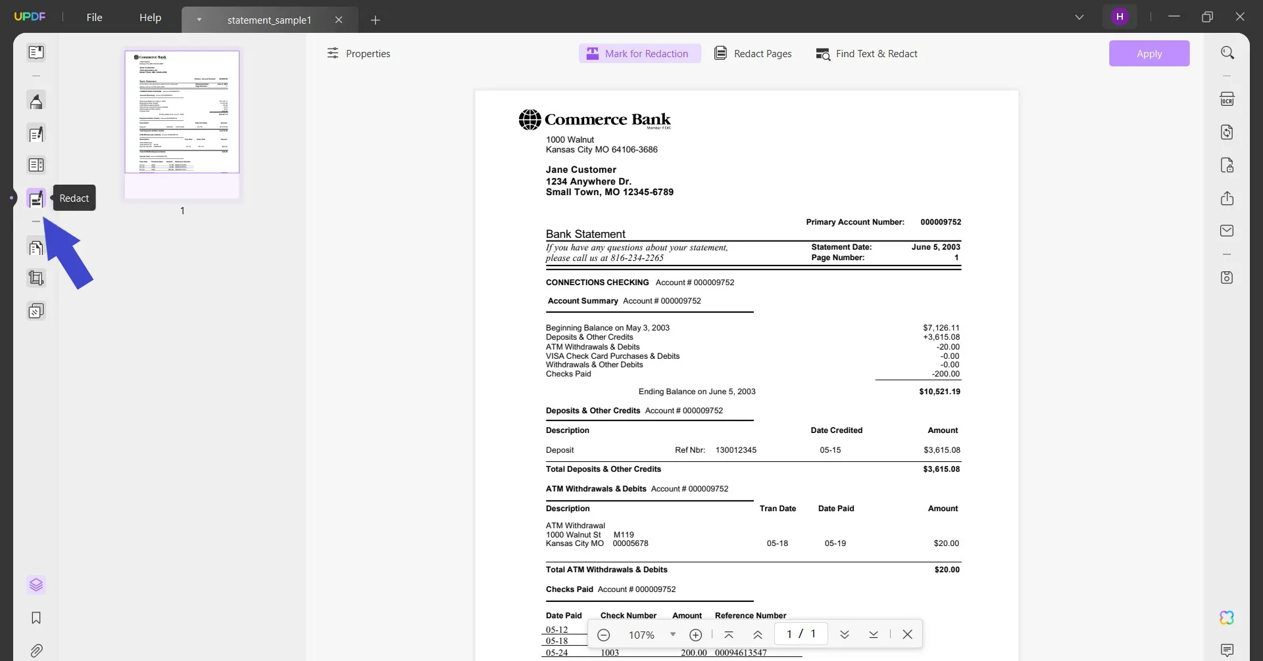Expand the zoom percentage dropdown
1263x661 pixels.
pyautogui.click(x=672, y=634)
